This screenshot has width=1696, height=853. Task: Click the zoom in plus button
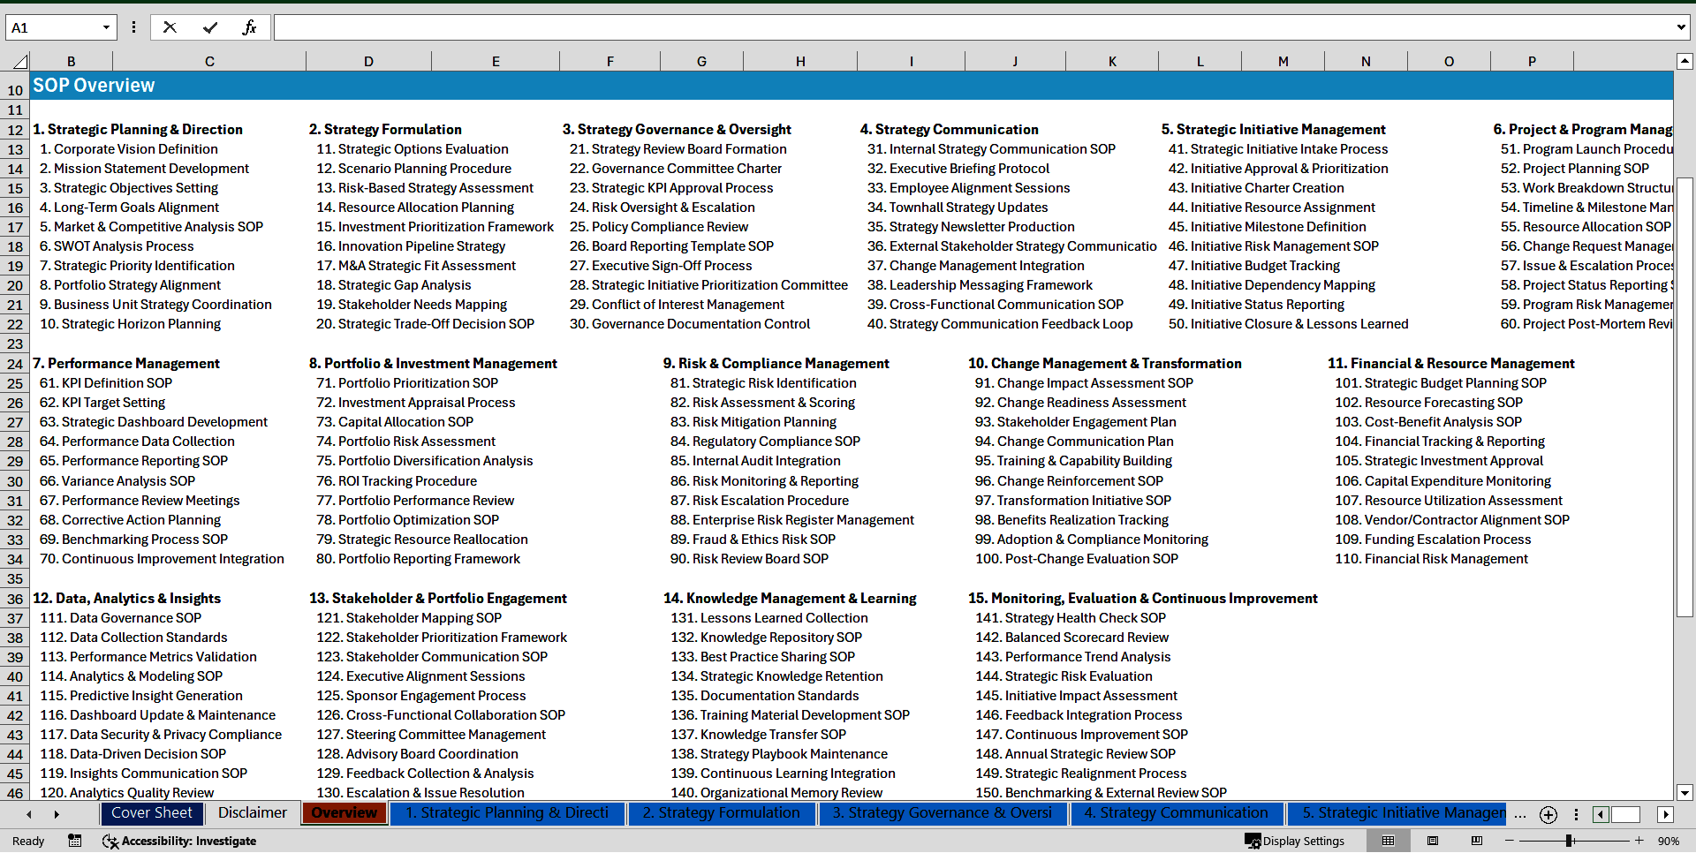1639,841
